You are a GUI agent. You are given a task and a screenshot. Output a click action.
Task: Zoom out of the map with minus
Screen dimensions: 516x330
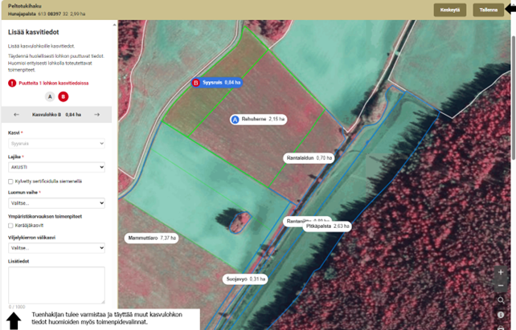[501, 286]
